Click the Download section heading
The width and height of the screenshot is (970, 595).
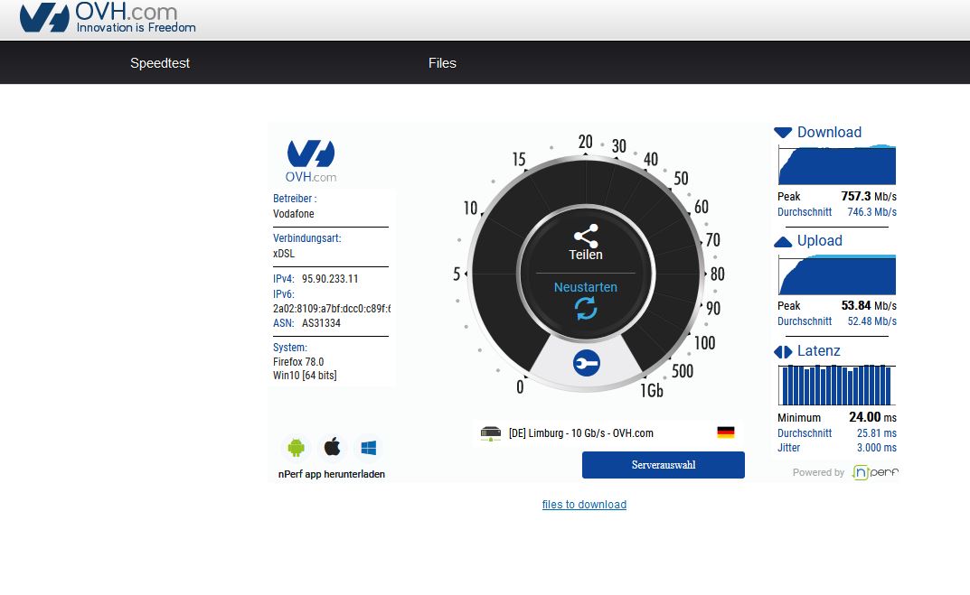coord(829,132)
